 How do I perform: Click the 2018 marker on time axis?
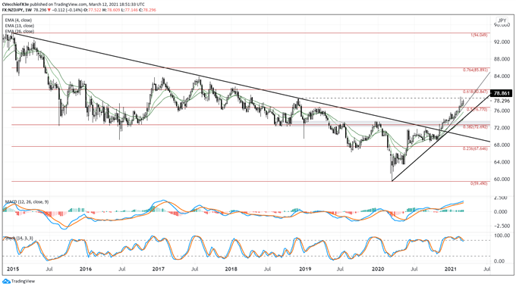[x=231, y=270]
